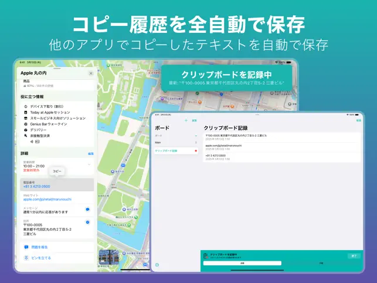Click the Look Around street thumbnail

[x=109, y=257]
